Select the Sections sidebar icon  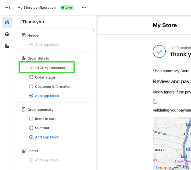pos(7,22)
